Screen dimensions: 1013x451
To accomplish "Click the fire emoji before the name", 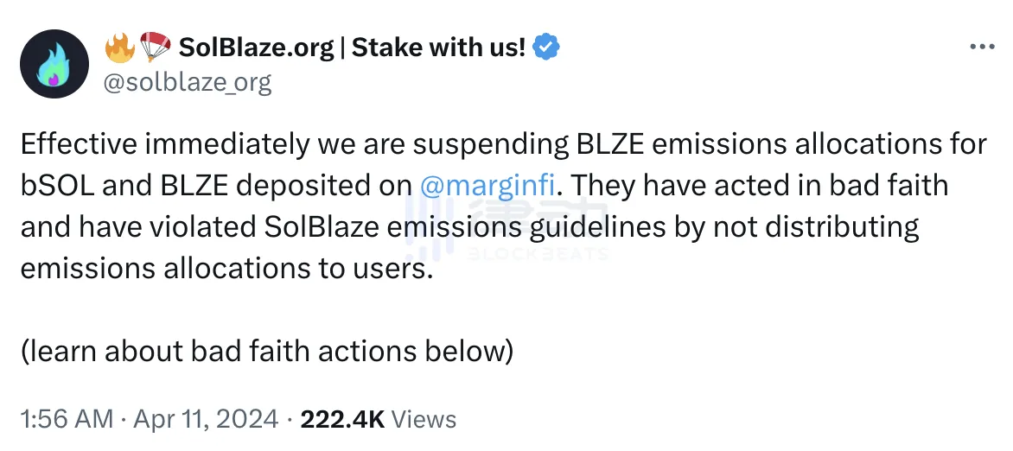I will [120, 48].
